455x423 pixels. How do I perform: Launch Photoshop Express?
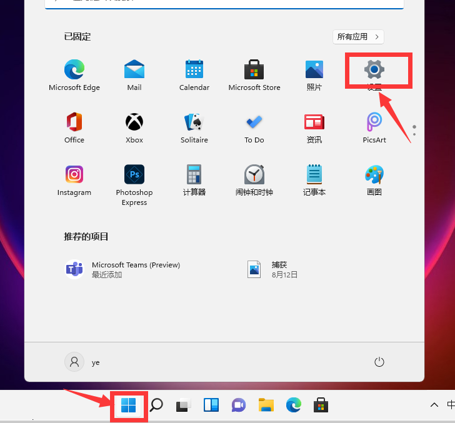pyautogui.click(x=134, y=185)
